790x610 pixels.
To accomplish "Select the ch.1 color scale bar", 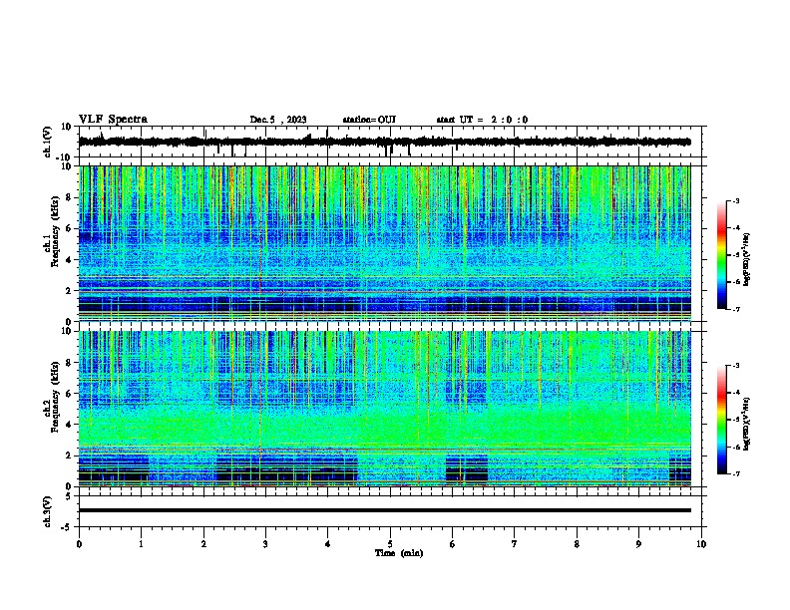I will tap(721, 255).
